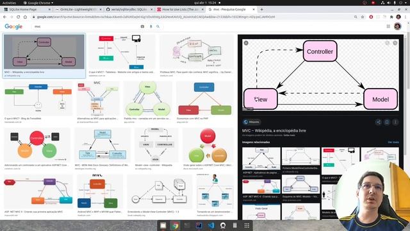Switch to the How to Use Lists tab

pyautogui.click(x=181, y=9)
